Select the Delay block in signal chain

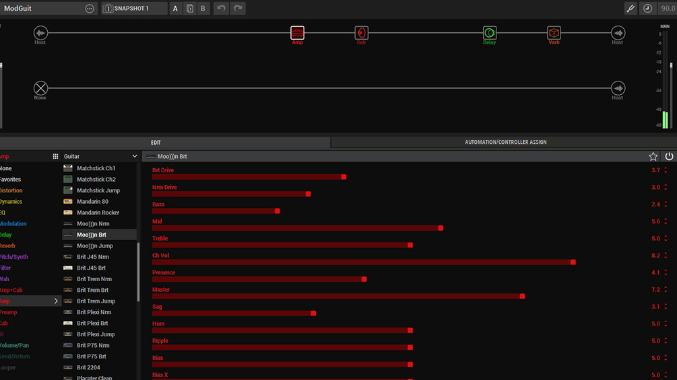(x=489, y=33)
